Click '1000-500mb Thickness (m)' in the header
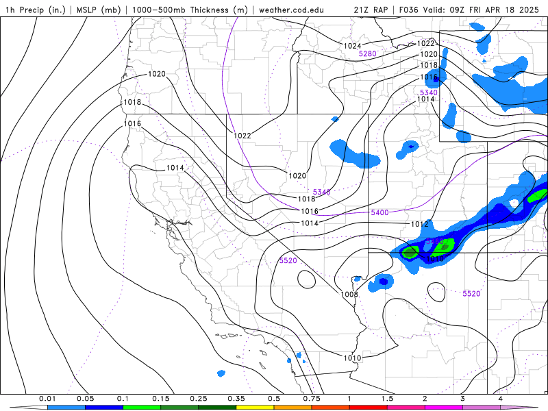This screenshot has width=548, height=411. 190,10
